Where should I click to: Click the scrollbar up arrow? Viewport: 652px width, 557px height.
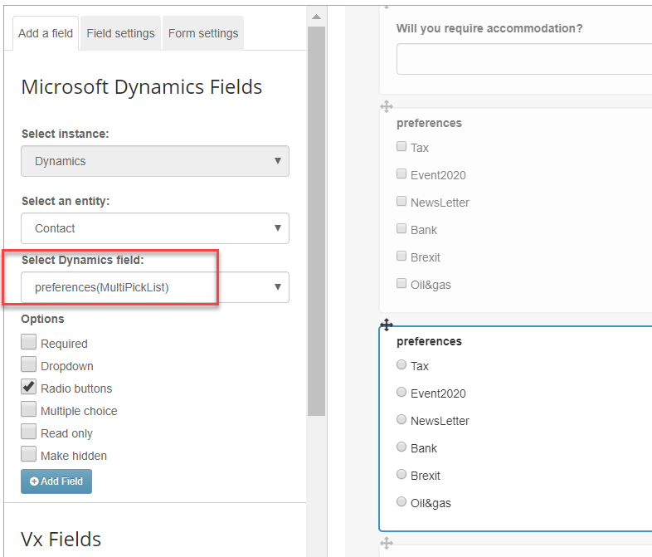tap(316, 17)
